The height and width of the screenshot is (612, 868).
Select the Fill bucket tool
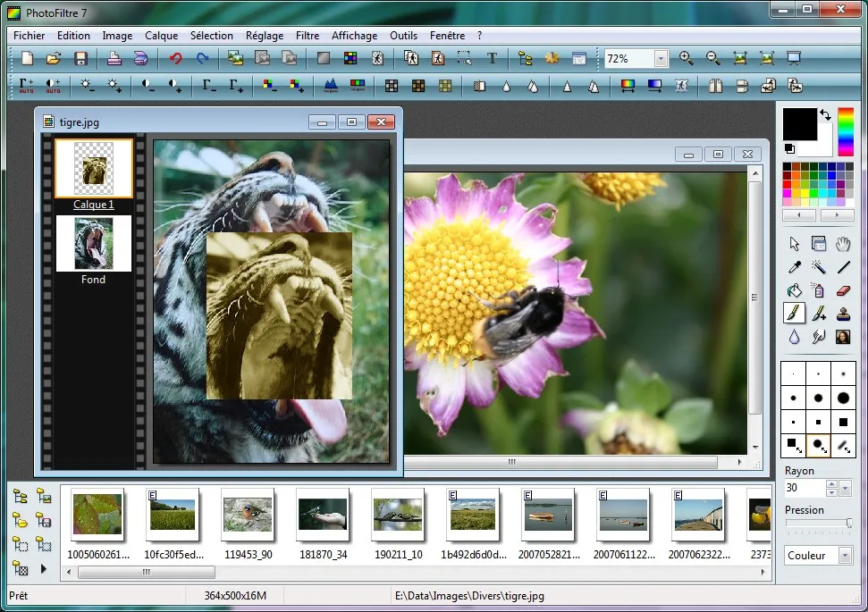(794, 289)
